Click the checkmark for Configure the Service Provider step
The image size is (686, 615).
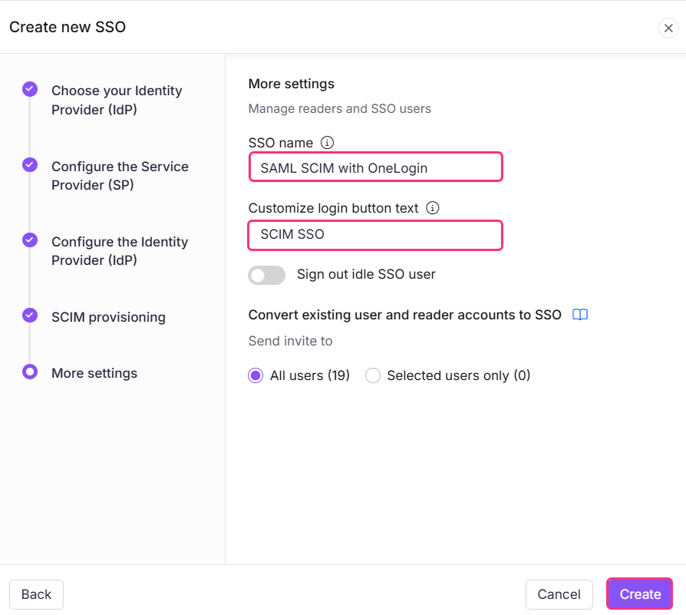pos(30,164)
